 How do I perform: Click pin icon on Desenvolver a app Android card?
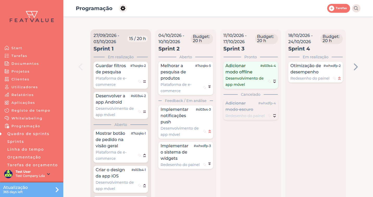pos(139,112)
